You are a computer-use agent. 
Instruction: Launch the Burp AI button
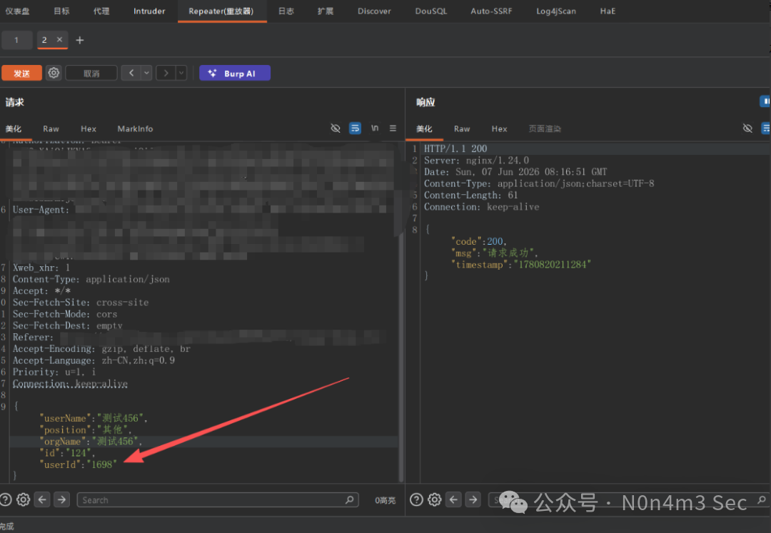click(235, 73)
